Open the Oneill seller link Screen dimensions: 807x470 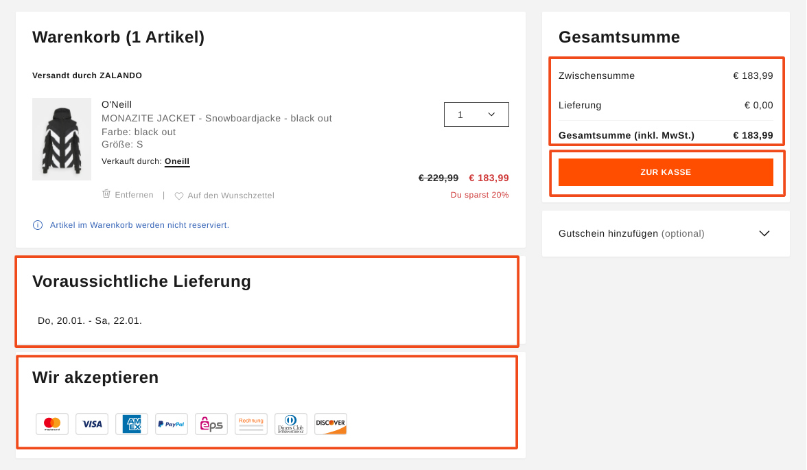pyautogui.click(x=176, y=161)
